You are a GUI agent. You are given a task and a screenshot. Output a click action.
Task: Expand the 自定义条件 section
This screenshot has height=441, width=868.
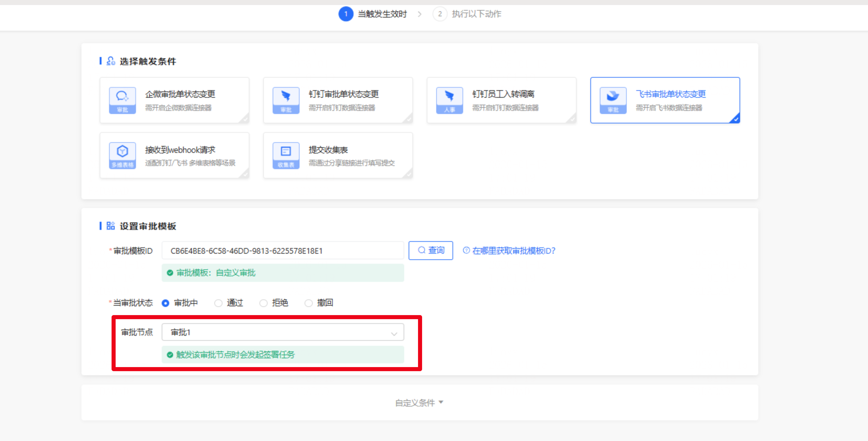(x=419, y=402)
